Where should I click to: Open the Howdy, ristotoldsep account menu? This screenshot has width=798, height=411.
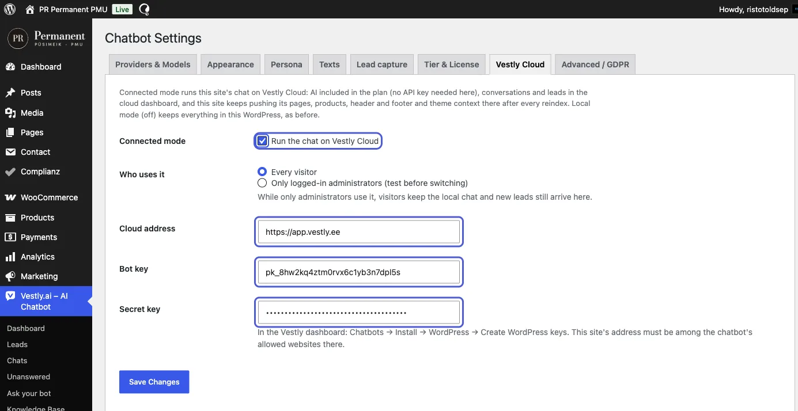pos(753,9)
